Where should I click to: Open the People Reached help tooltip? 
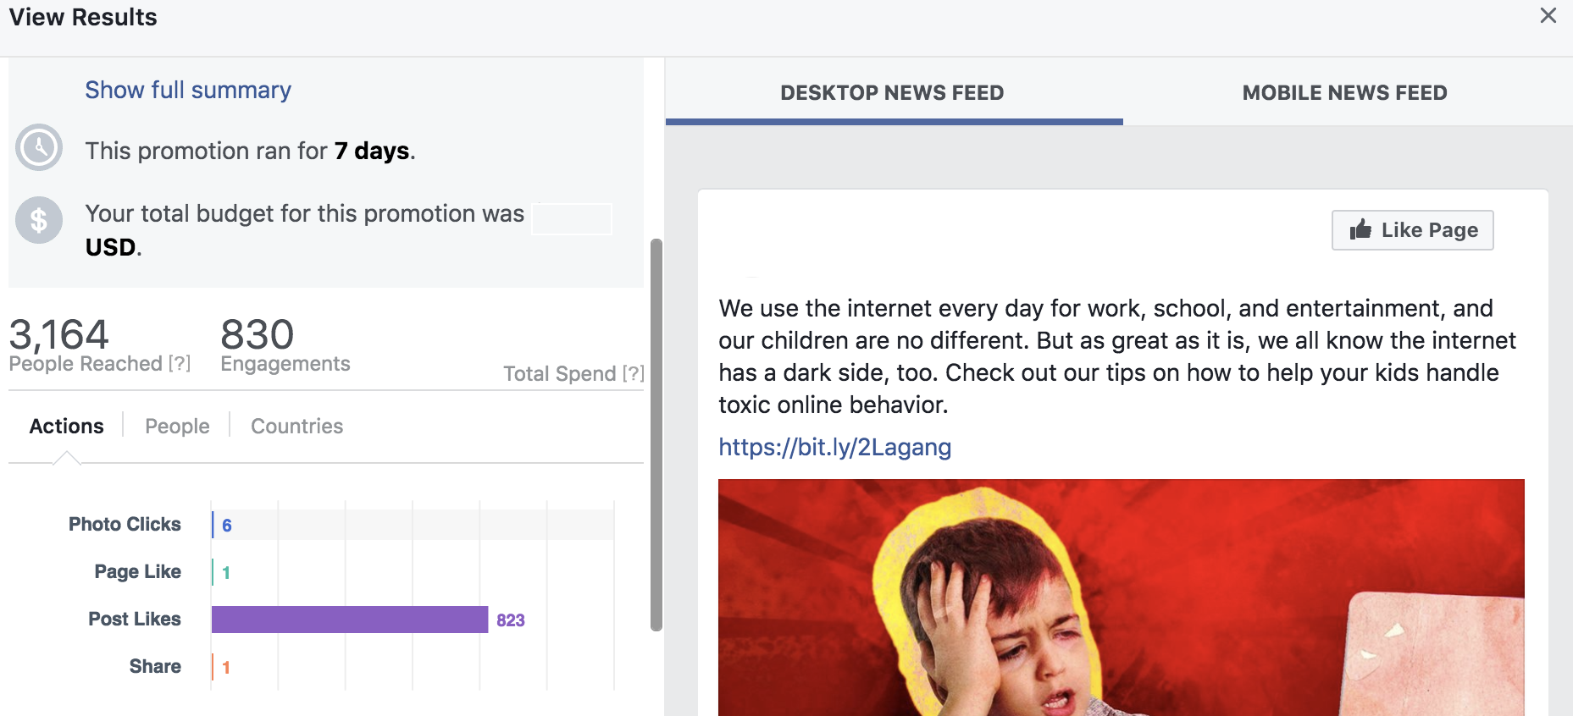pos(180,363)
